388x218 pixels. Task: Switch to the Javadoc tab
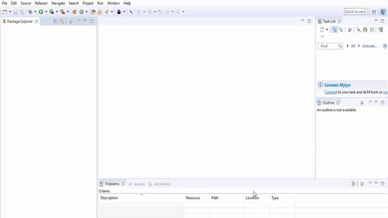coord(137,184)
